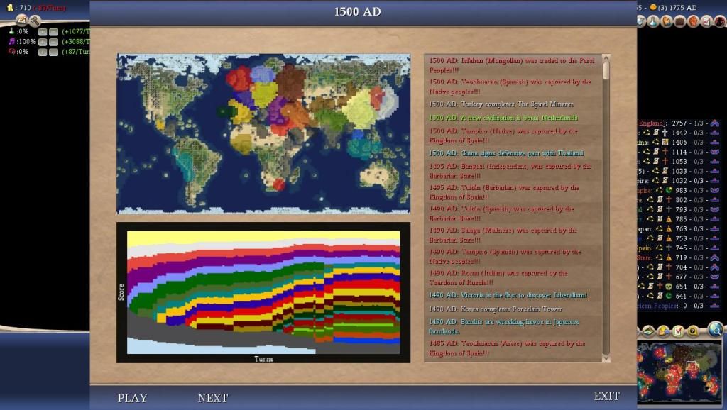Image resolution: width=727 pixels, height=410 pixels.
Task: Click the replay world map view
Action: point(263,133)
